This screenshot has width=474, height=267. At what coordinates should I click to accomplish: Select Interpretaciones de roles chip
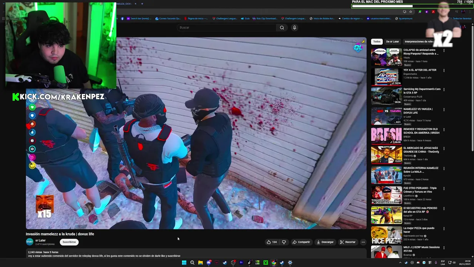pos(418,42)
